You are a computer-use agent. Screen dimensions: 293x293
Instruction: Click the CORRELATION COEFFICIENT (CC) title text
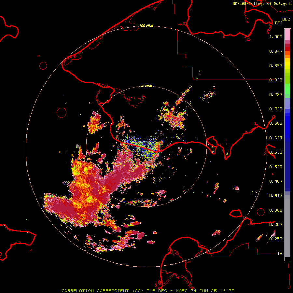[103, 291]
